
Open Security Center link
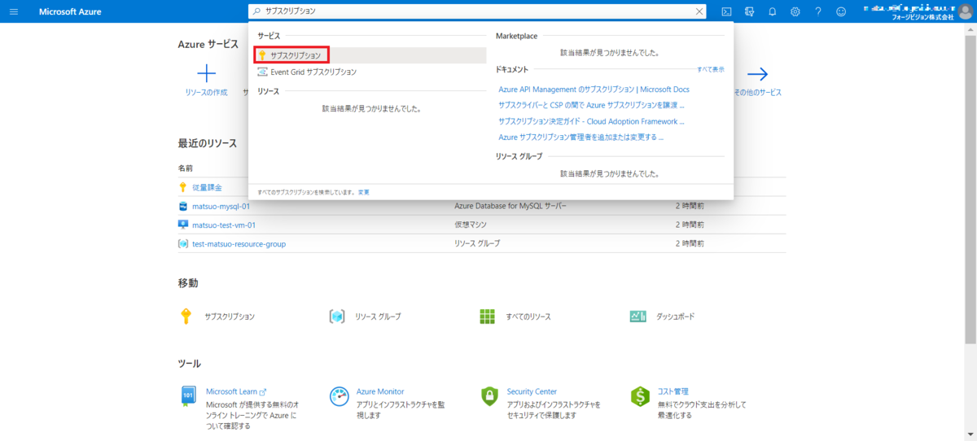[532, 391]
